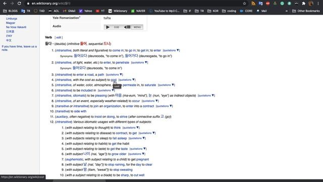Viewport: 323px width, 182px height.
Task: Open the red 들어 infinitive link
Action: pos(83,43)
